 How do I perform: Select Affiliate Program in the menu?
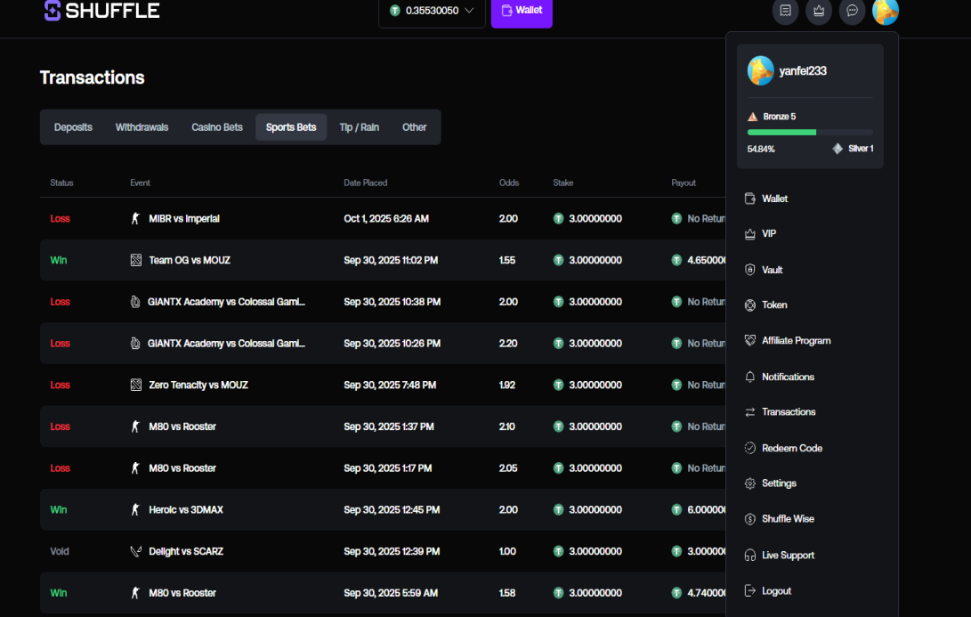click(796, 341)
